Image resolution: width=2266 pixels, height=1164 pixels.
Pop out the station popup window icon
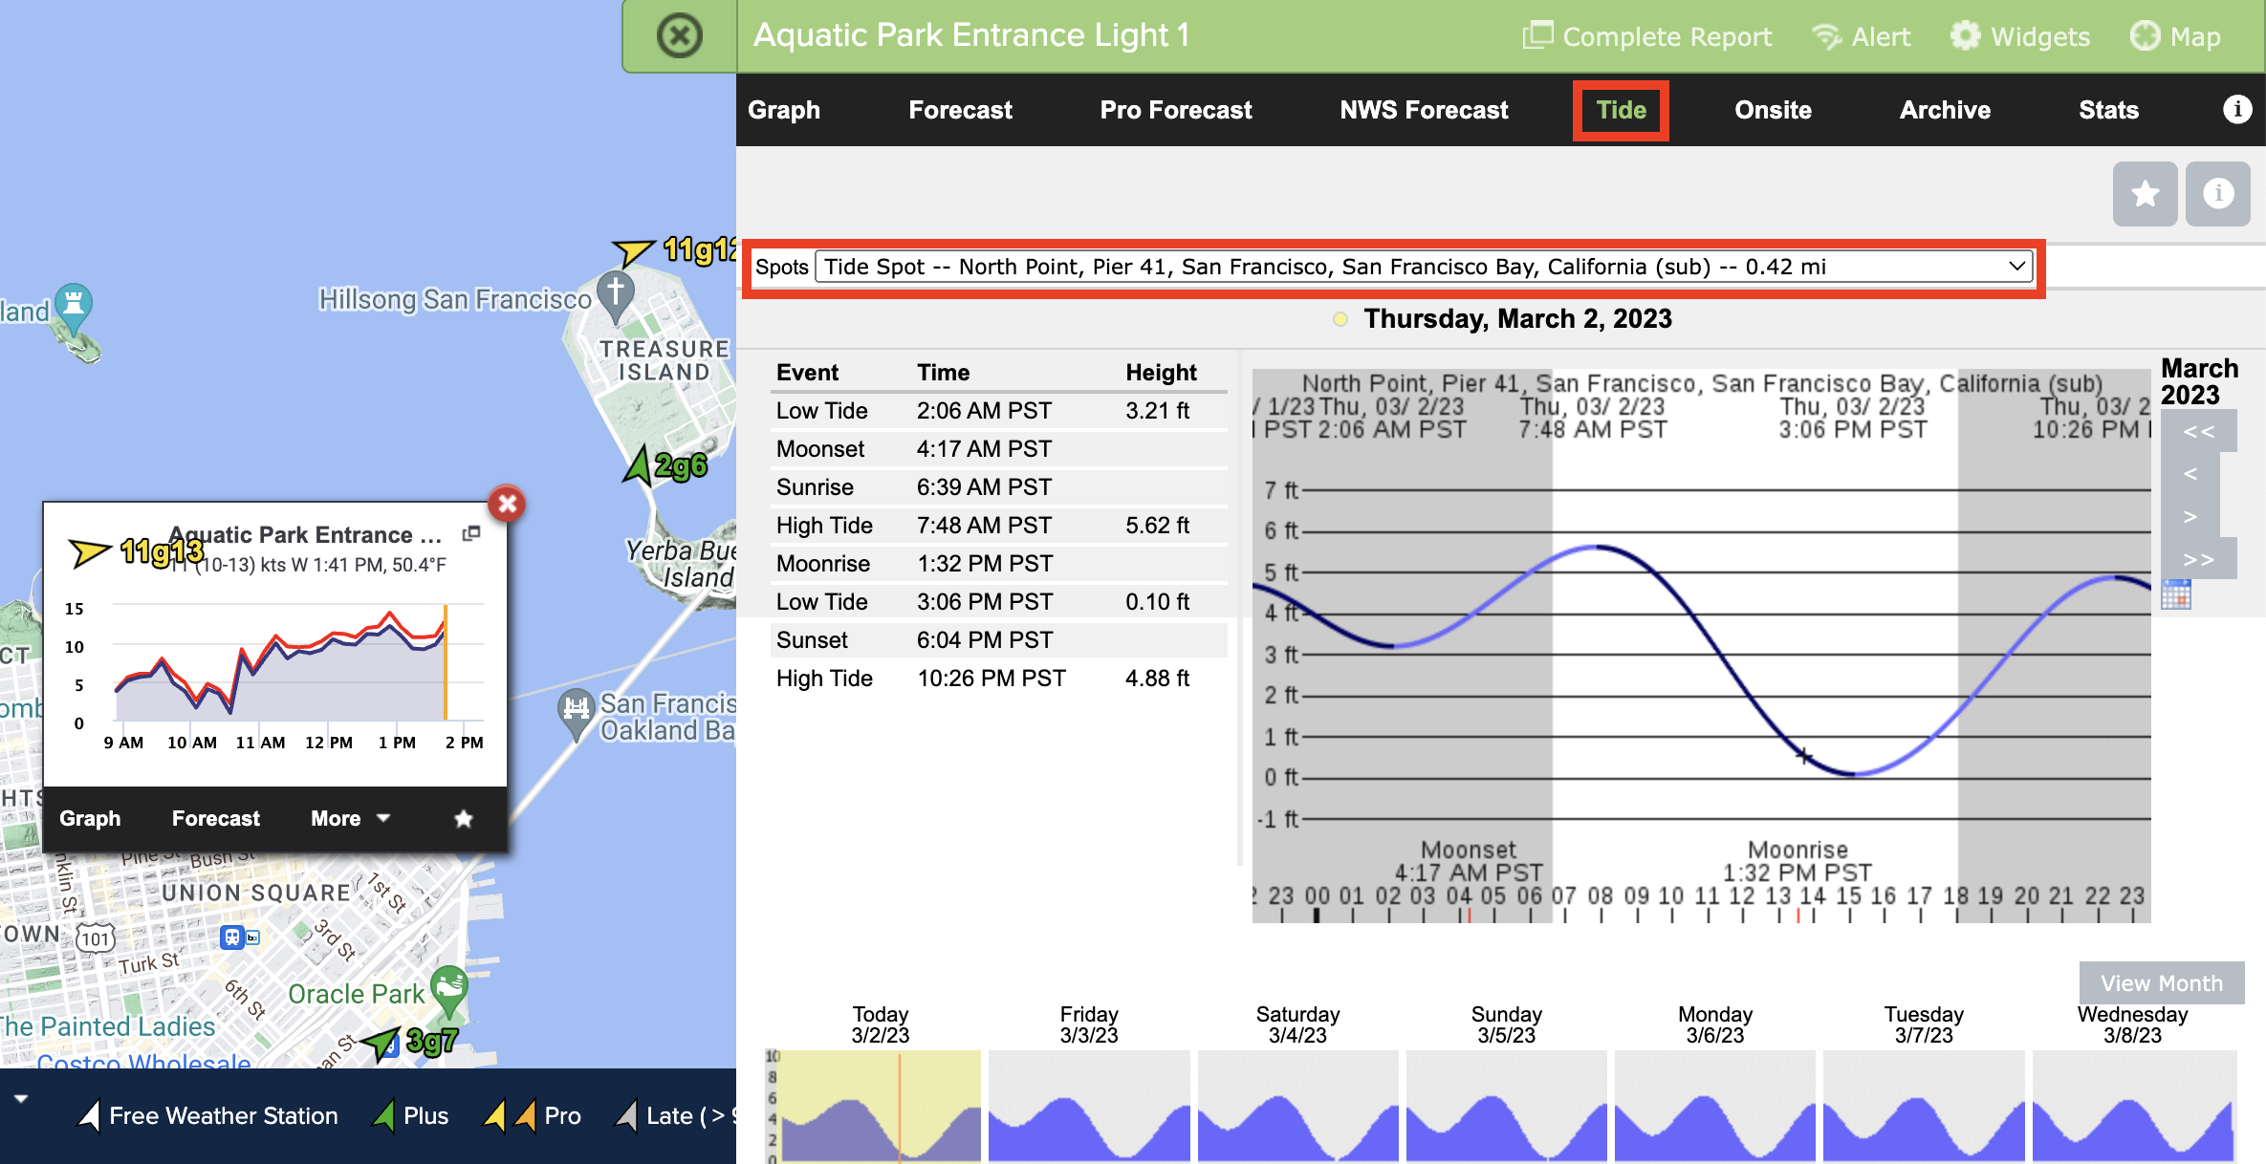pos(471,534)
